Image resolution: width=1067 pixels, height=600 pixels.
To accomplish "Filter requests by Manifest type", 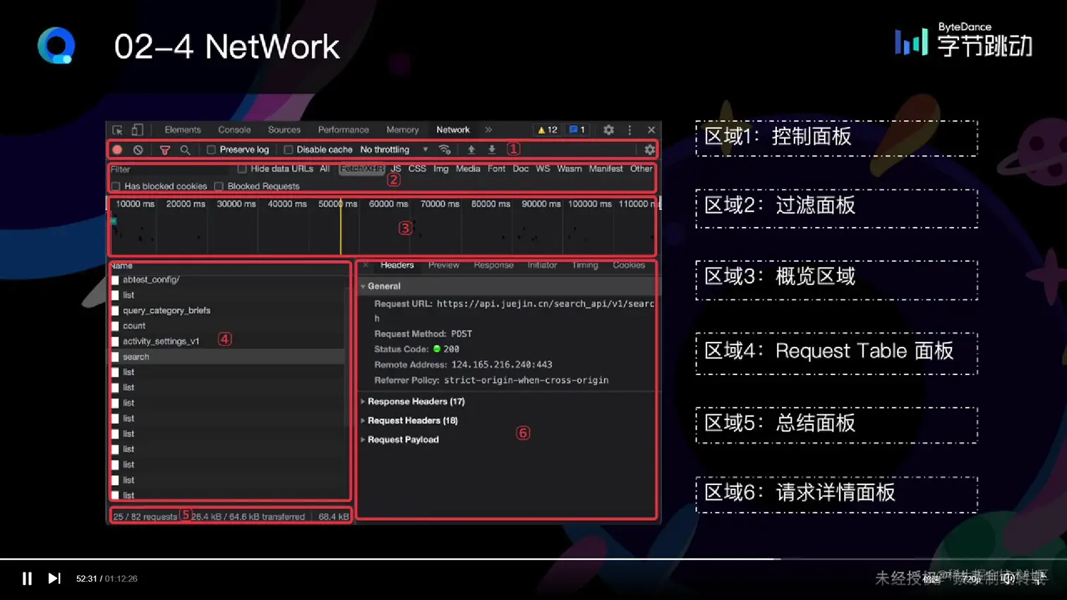I will [x=605, y=169].
